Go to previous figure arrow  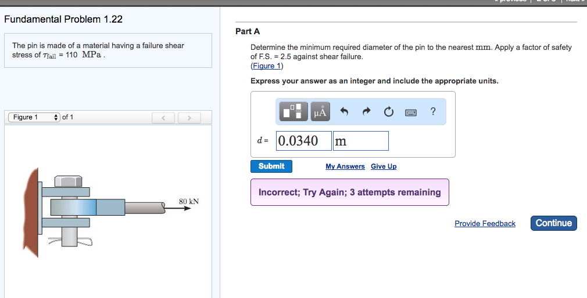(163, 118)
